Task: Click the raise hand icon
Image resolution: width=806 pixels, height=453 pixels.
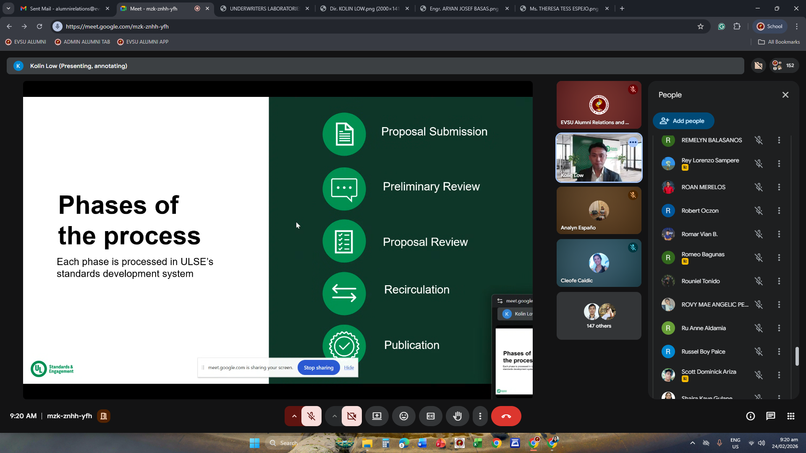Action: point(457,416)
